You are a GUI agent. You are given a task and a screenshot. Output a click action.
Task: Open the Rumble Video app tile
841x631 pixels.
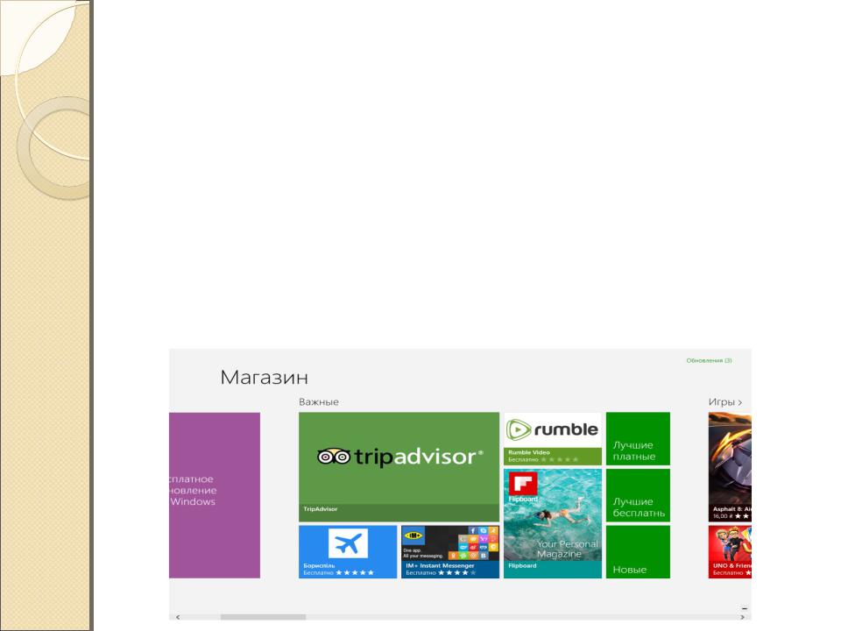(x=553, y=438)
